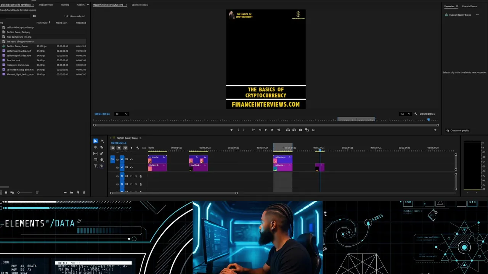Go to In point in Program monitor
This screenshot has width=488, height=274.
point(254,130)
